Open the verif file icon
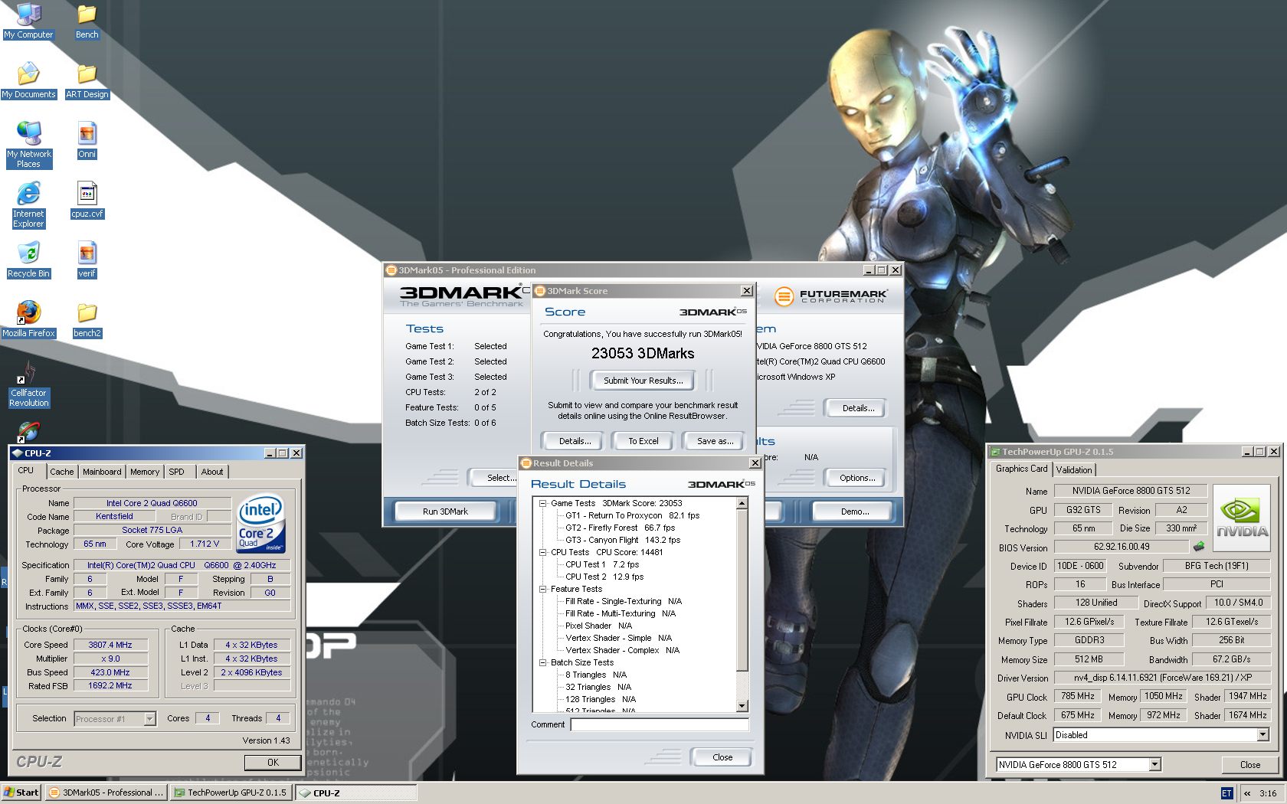The width and height of the screenshot is (1287, 804). (x=87, y=260)
